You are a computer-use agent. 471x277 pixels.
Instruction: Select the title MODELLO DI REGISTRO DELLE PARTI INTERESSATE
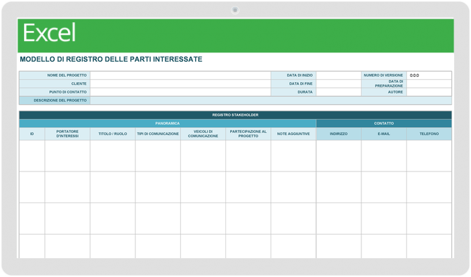[x=111, y=59]
